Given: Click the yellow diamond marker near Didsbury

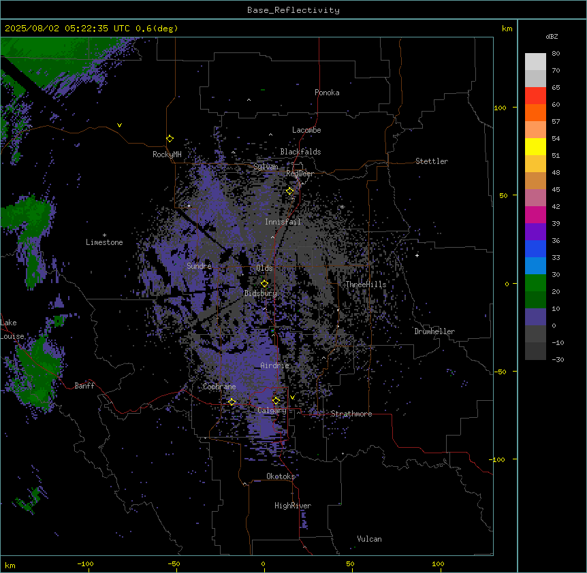Looking at the screenshot, I should coord(264,284).
